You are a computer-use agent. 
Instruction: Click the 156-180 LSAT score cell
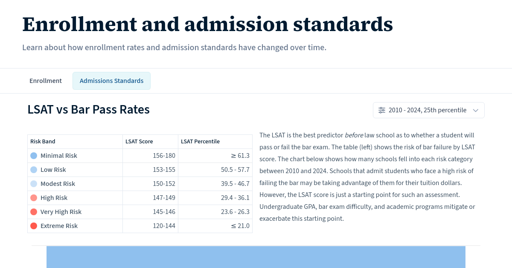click(164, 156)
